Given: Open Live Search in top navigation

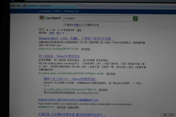Looking at the screenshot, I should click(45, 11).
